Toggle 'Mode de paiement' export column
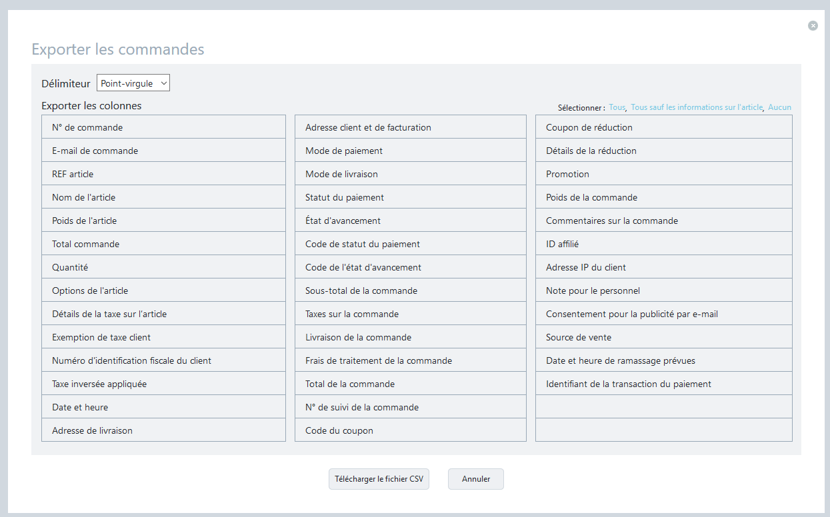Image resolution: width=830 pixels, height=517 pixels. [410, 151]
